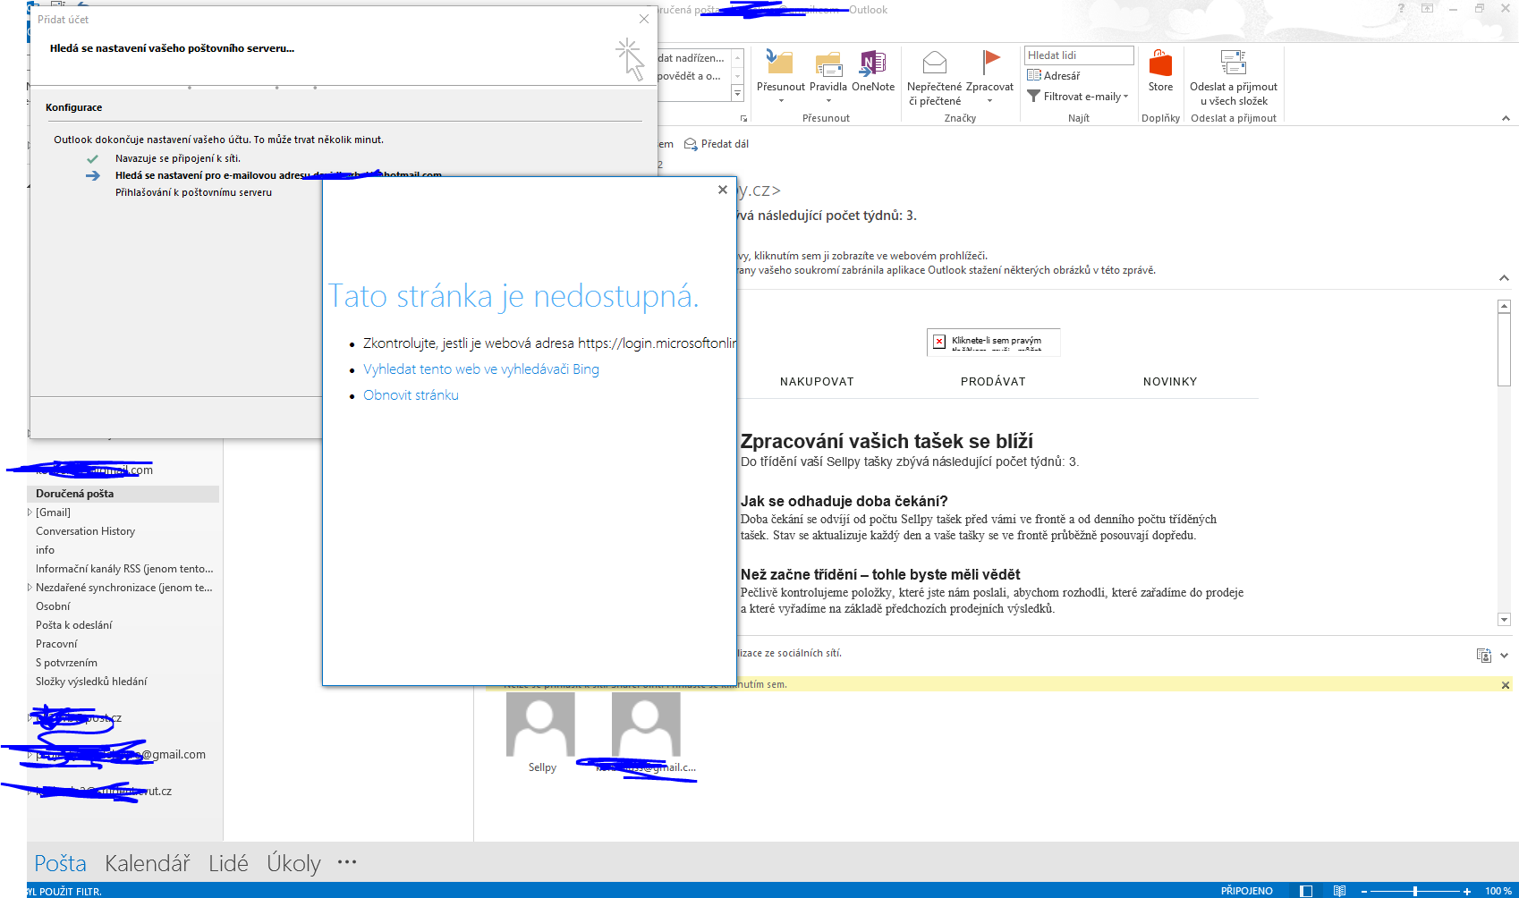Viewport: 1519px width, 898px height.
Task: Click PRODÁVAT link in email
Action: pyautogui.click(x=993, y=382)
